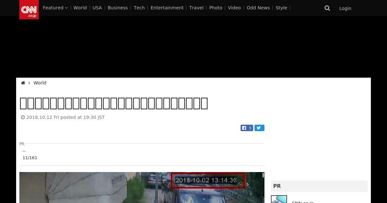Image resolution: width=387 pixels, height=203 pixels.
Task: Click the home icon in breadcrumb
Action: 23,83
